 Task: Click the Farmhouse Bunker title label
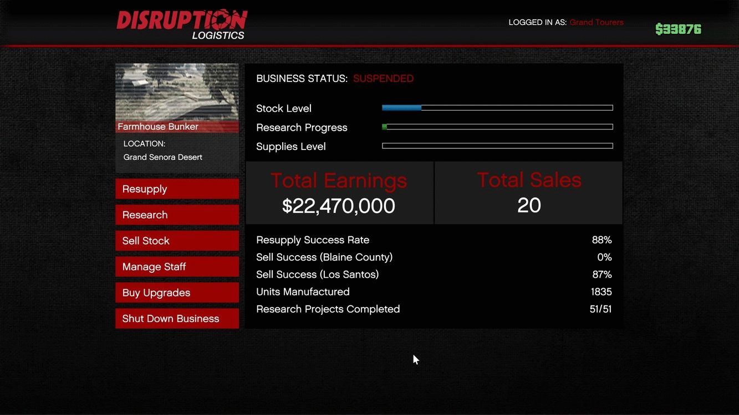[x=158, y=127]
